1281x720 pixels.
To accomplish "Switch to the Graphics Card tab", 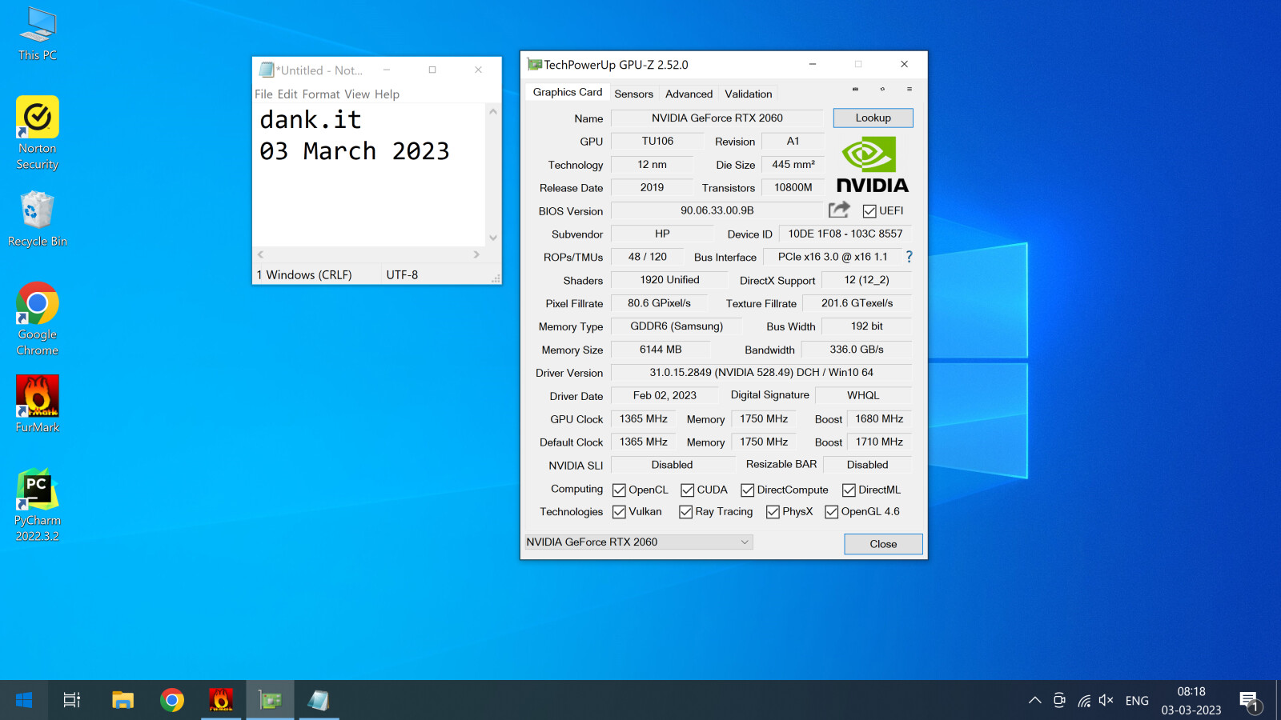I will click(x=568, y=92).
